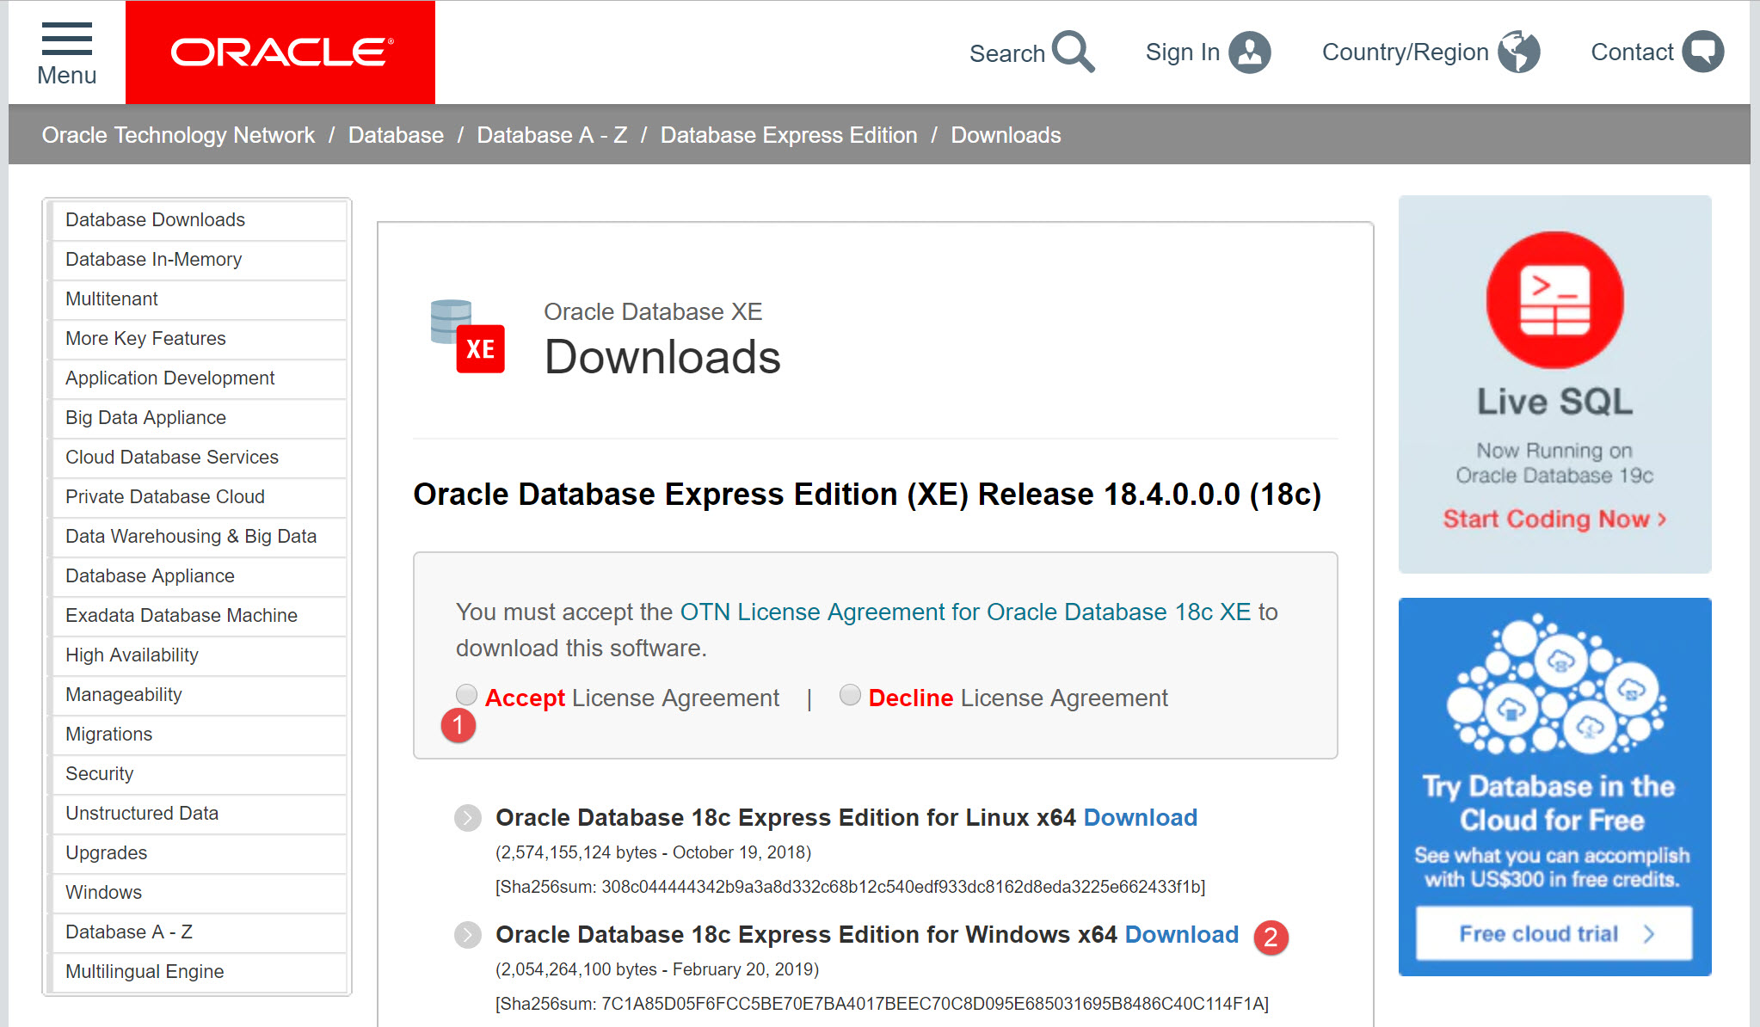Click the Oracle logo
The width and height of the screenshot is (1760, 1027).
pos(280,52)
